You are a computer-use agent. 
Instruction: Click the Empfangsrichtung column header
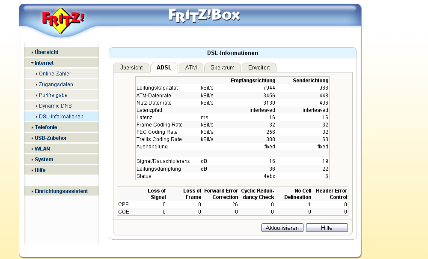tap(253, 81)
